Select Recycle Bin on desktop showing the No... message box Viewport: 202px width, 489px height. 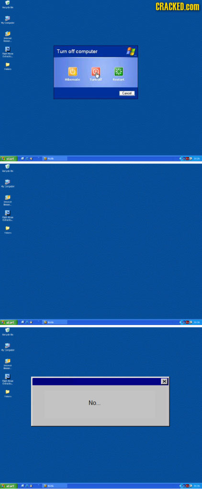click(7, 332)
